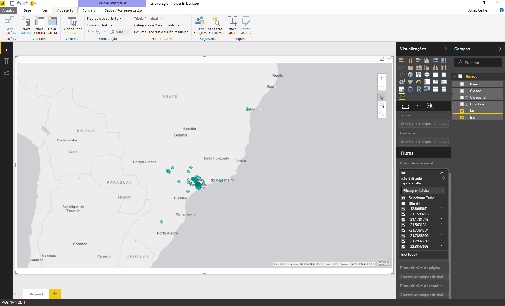This screenshot has height=306, width=505.
Task: Select the pie chart visualization
Action: 410,75
